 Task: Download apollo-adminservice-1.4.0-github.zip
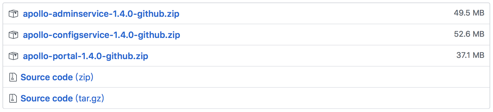coord(101,14)
